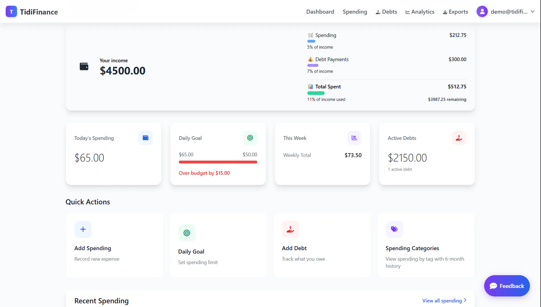Click the Track what you owe description

(x=303, y=259)
